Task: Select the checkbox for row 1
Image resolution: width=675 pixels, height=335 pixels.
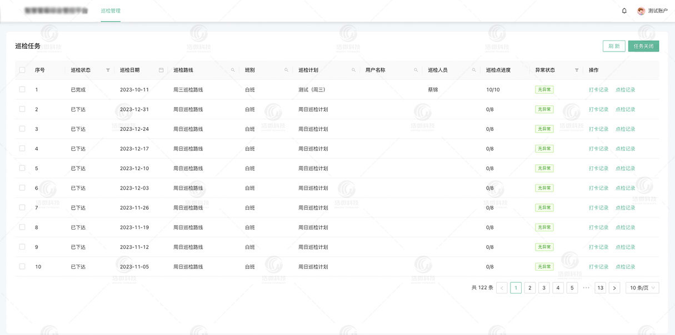Action: [22, 89]
